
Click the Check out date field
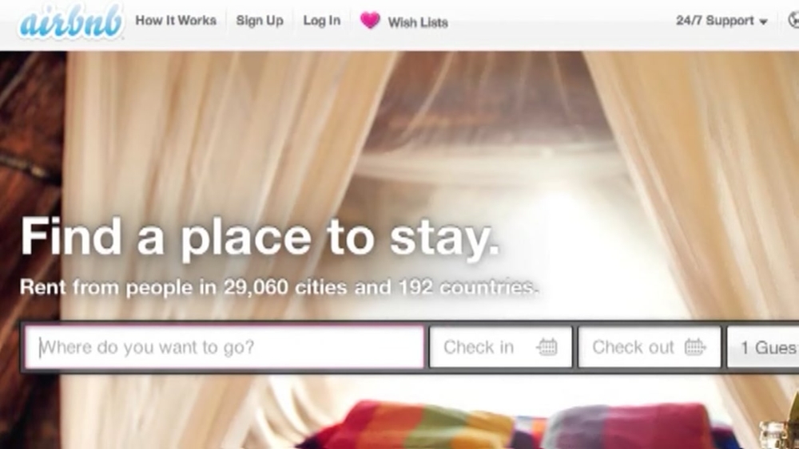pos(650,347)
